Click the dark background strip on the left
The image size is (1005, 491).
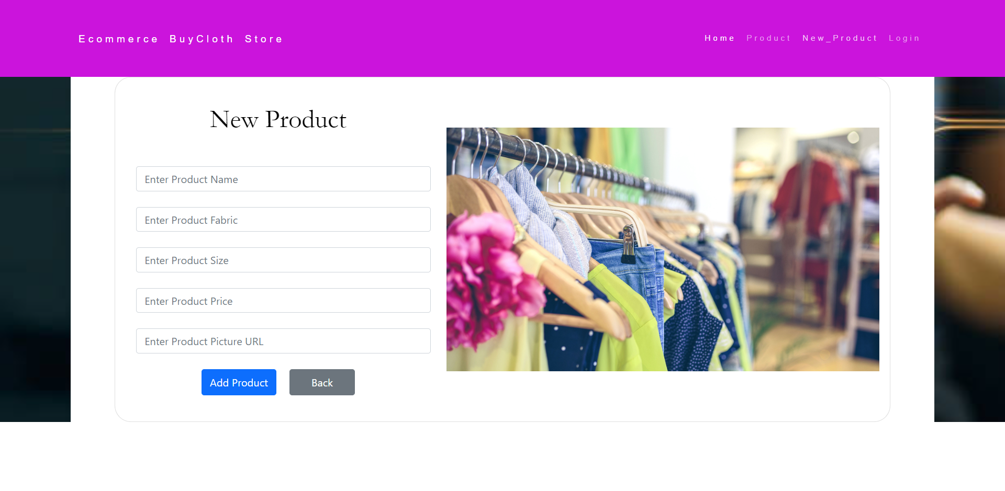[35, 249]
